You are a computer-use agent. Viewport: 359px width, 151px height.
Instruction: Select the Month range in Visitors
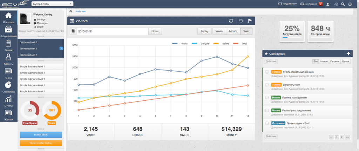233,31
